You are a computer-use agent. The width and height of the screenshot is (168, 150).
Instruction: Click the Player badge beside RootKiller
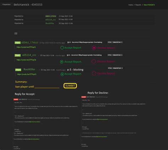click(18, 70)
